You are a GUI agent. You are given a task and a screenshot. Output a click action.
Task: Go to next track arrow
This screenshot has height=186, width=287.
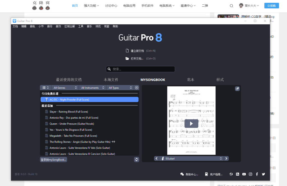tap(226, 158)
